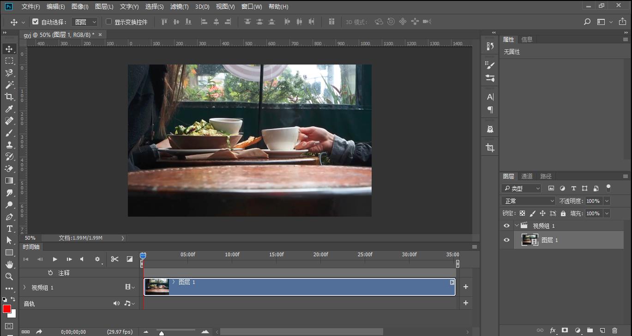Hide the 图层 1 layer
This screenshot has height=336, width=632.
click(x=506, y=240)
